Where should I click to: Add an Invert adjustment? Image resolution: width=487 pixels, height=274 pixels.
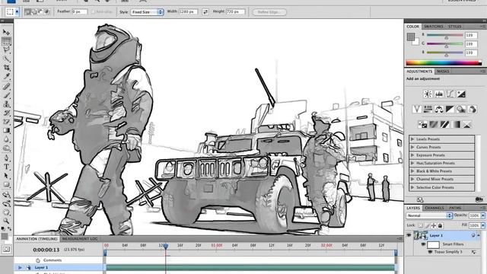(x=422, y=125)
